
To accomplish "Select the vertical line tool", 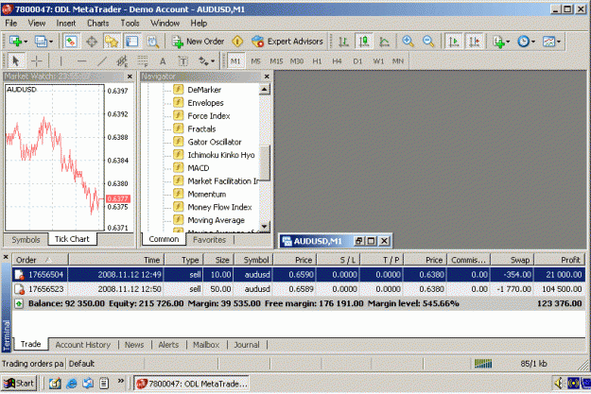I will click(61, 61).
